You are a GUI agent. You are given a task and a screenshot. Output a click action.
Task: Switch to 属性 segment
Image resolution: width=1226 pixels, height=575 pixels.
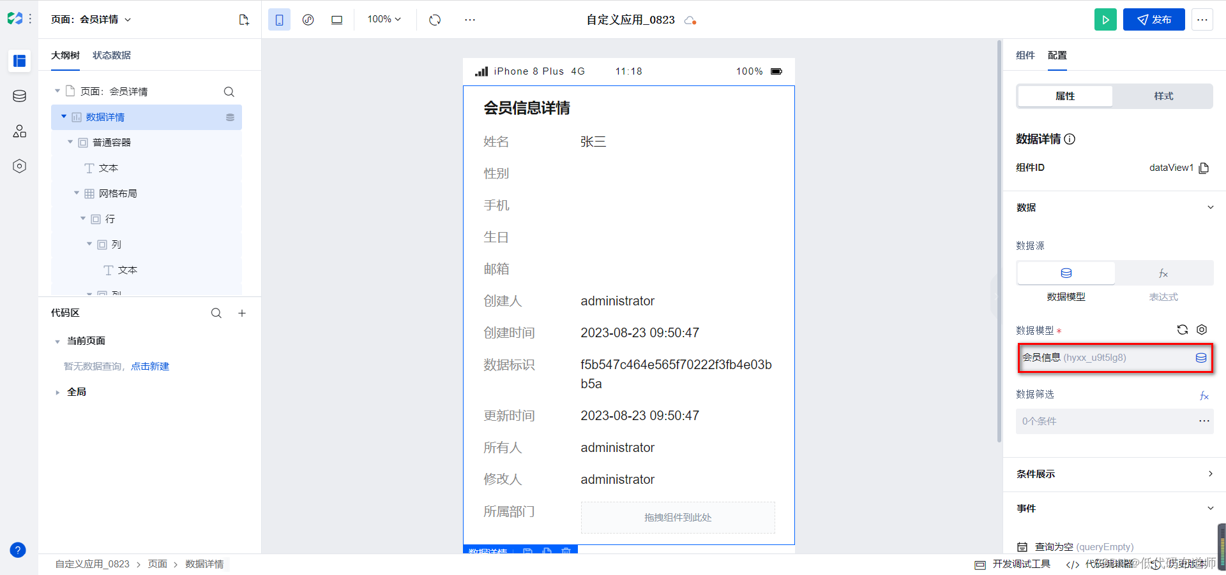(1065, 96)
